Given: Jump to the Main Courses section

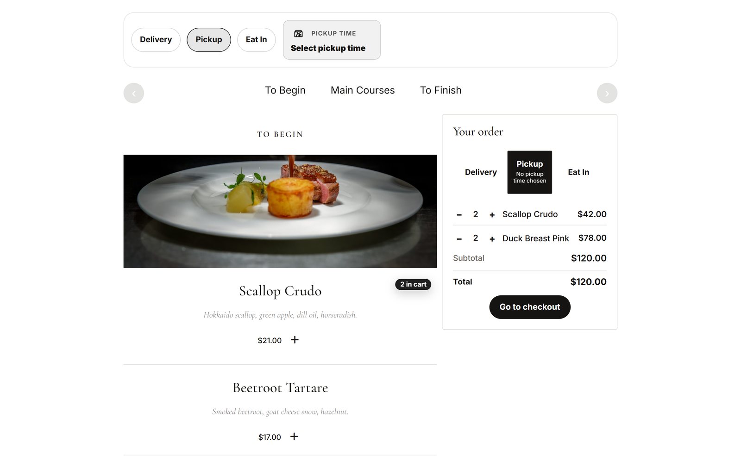Looking at the screenshot, I should tap(363, 90).
